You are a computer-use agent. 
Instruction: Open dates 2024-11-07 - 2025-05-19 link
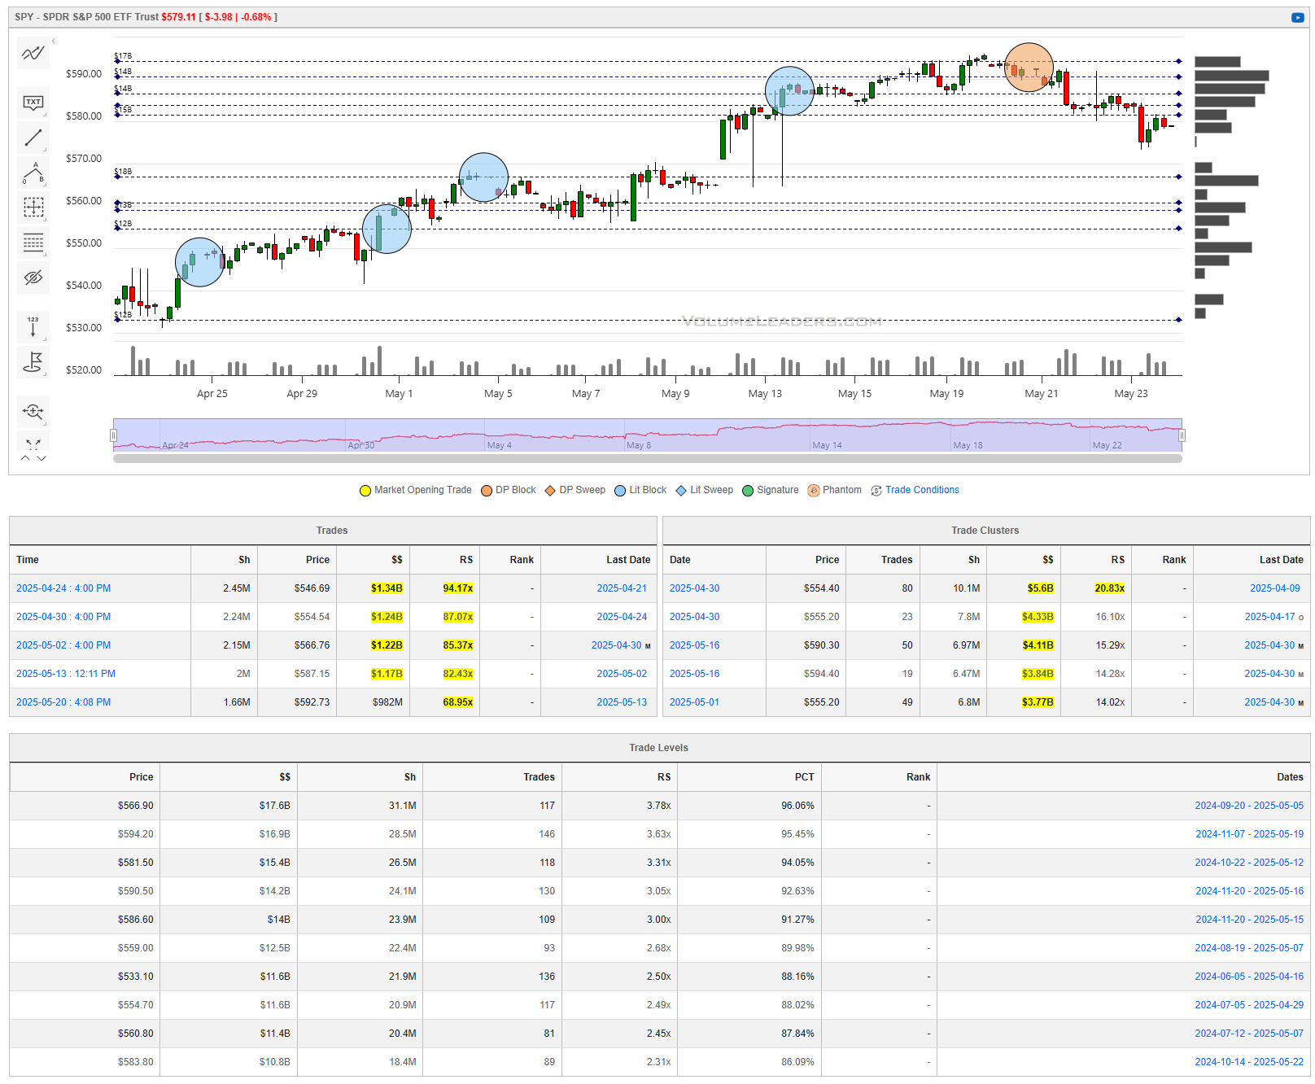1249,834
